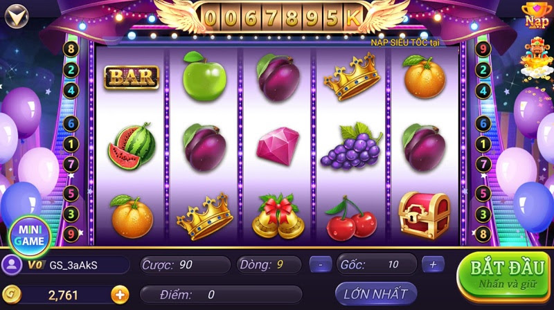Click the jackpot counter display
554x310 pixels.
pyautogui.click(x=282, y=17)
